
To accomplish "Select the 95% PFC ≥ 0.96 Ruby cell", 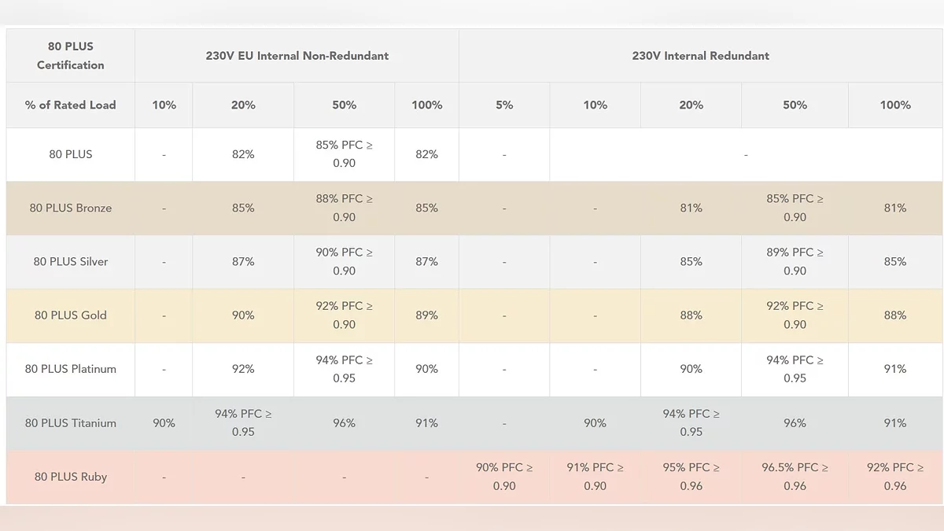I will (x=691, y=477).
